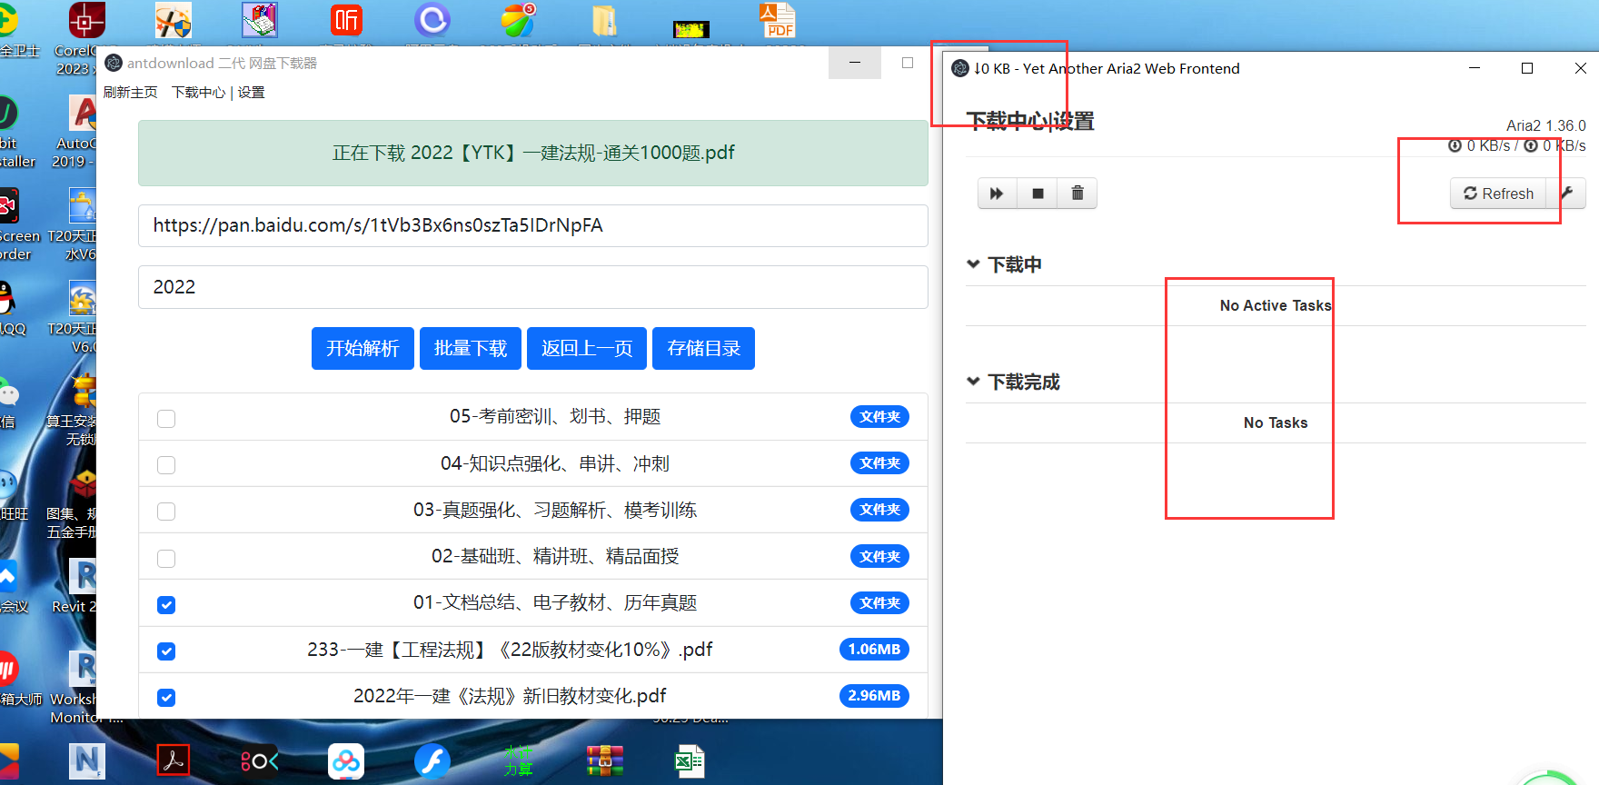Click the 05-考前密训、划书、押题 folder name
Screen dimensions: 1599x785
click(x=555, y=416)
